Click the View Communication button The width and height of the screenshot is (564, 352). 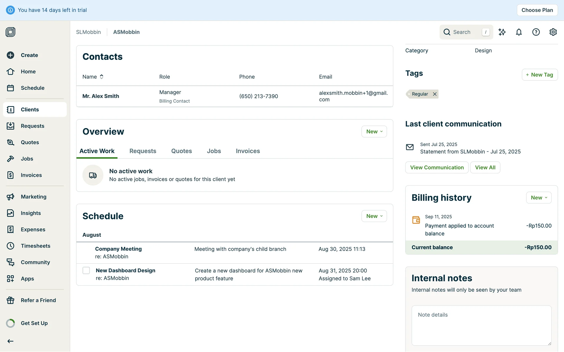437,167
